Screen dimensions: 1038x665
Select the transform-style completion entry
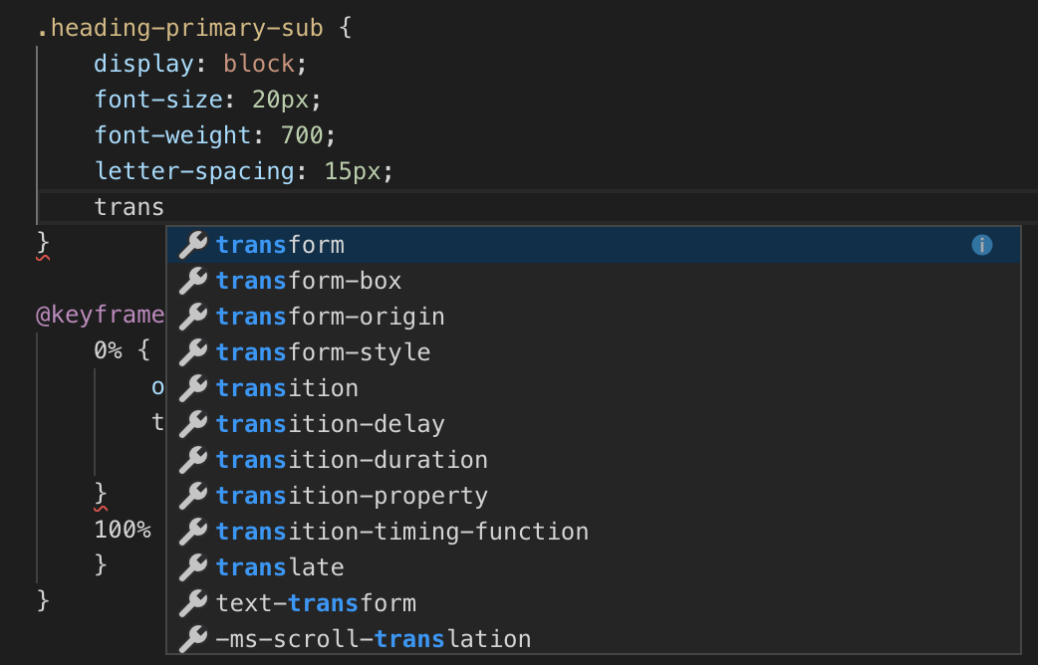click(323, 351)
